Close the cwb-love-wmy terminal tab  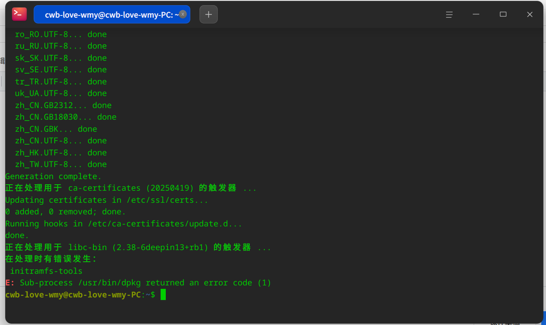(183, 14)
